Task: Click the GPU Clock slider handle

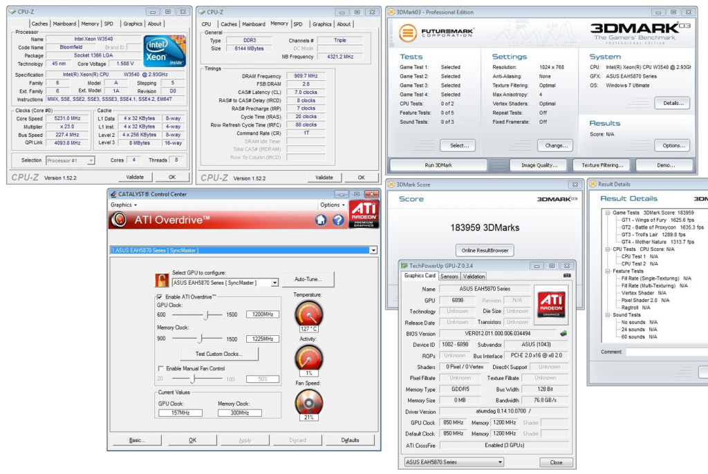Action: 206,314
